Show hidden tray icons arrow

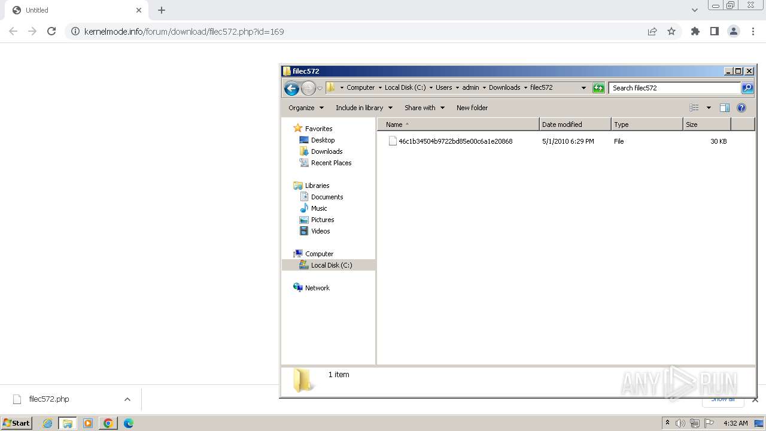(x=667, y=423)
